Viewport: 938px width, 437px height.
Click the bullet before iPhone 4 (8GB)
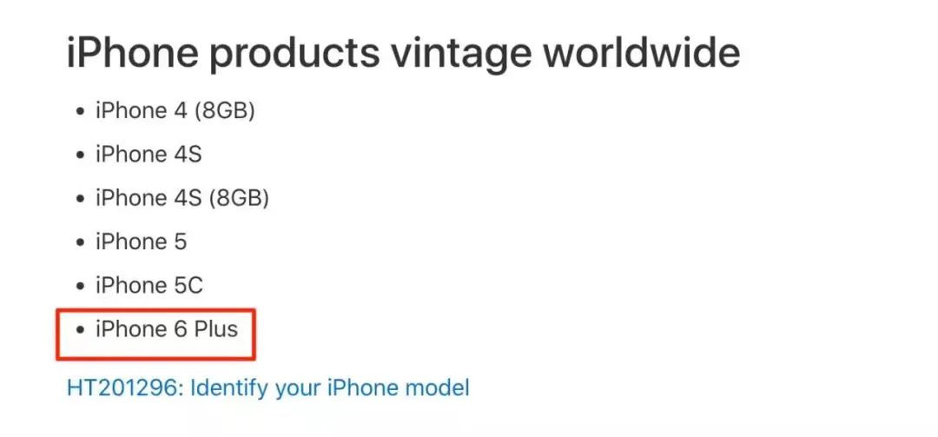click(x=81, y=112)
